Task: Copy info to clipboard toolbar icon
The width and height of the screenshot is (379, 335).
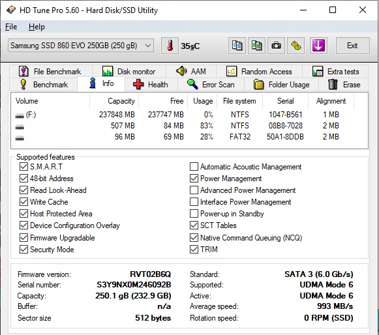Action: coord(237,46)
